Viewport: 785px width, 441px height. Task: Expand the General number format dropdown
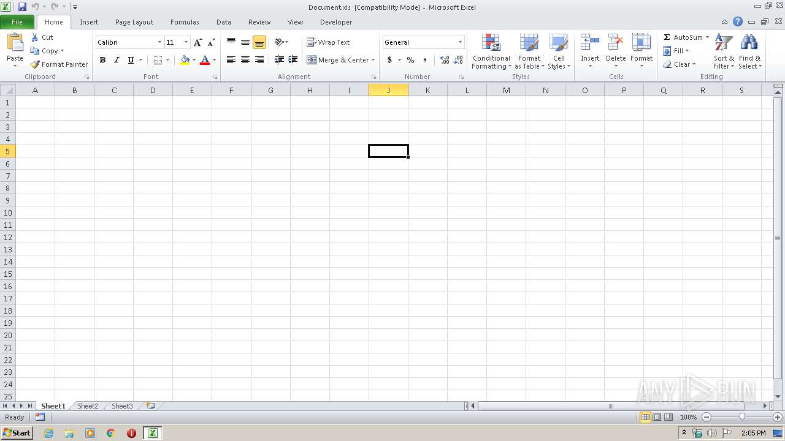point(460,42)
